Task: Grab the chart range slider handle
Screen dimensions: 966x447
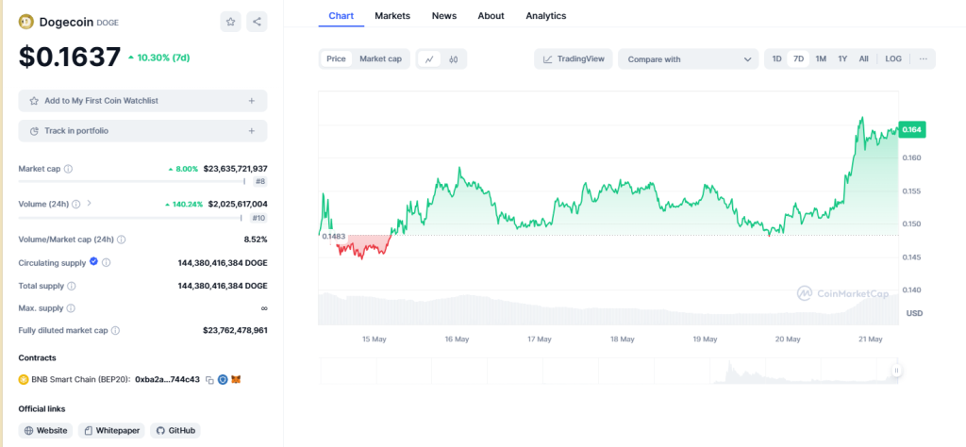Action: point(897,371)
